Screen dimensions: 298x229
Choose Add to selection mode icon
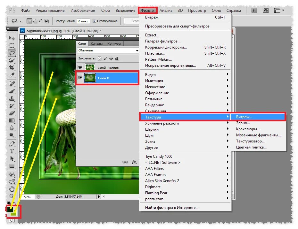pos(35,21)
